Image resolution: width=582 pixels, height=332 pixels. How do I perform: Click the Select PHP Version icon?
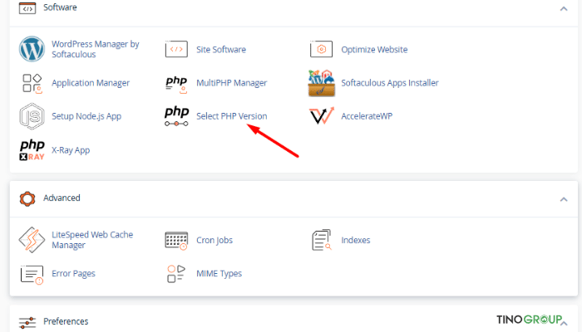tap(176, 116)
